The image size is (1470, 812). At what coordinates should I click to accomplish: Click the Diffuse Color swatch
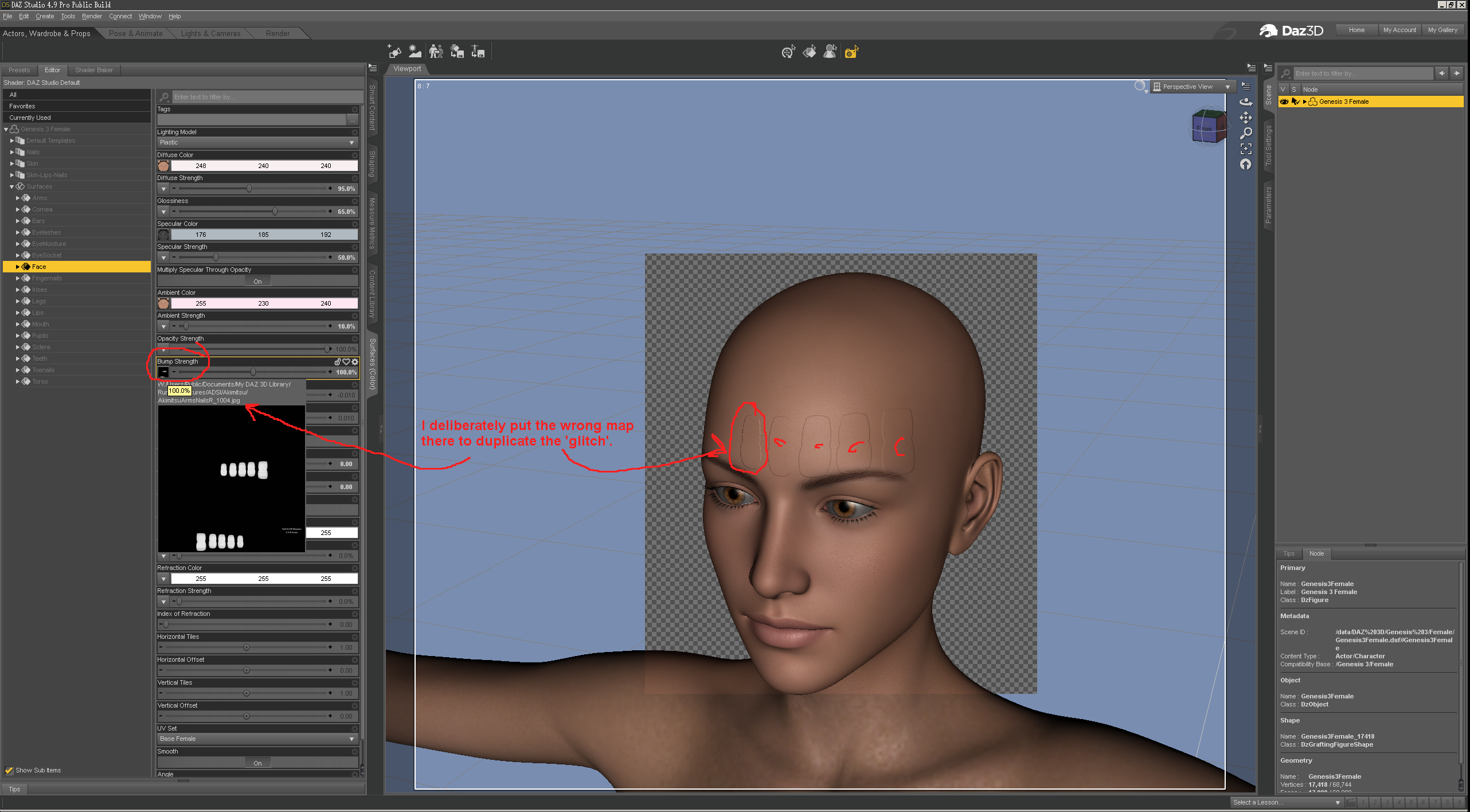163,166
